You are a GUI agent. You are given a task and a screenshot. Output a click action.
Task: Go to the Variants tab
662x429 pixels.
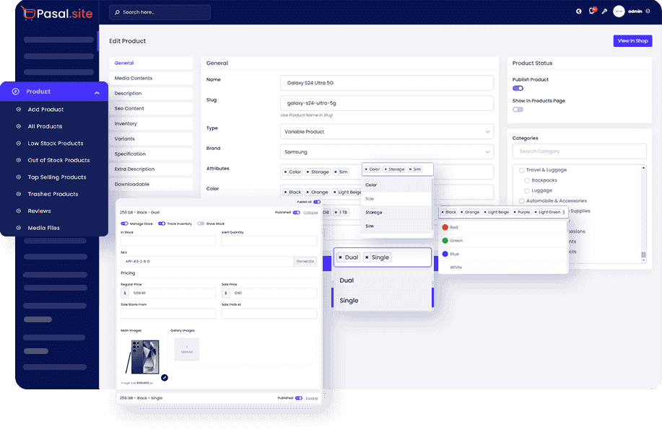151,138
